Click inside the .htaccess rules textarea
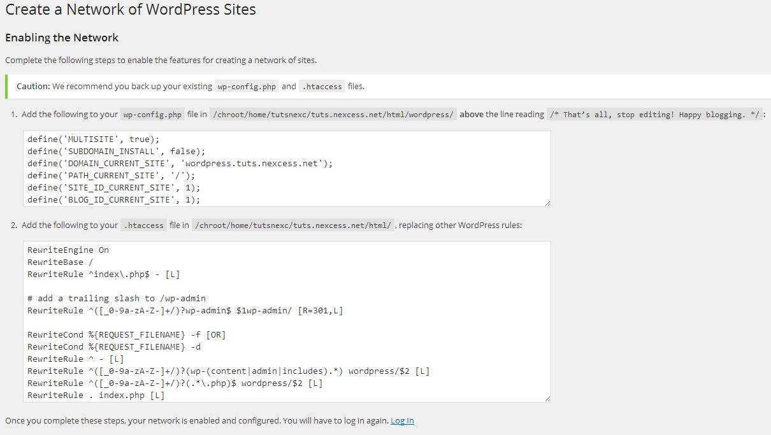 click(287, 321)
